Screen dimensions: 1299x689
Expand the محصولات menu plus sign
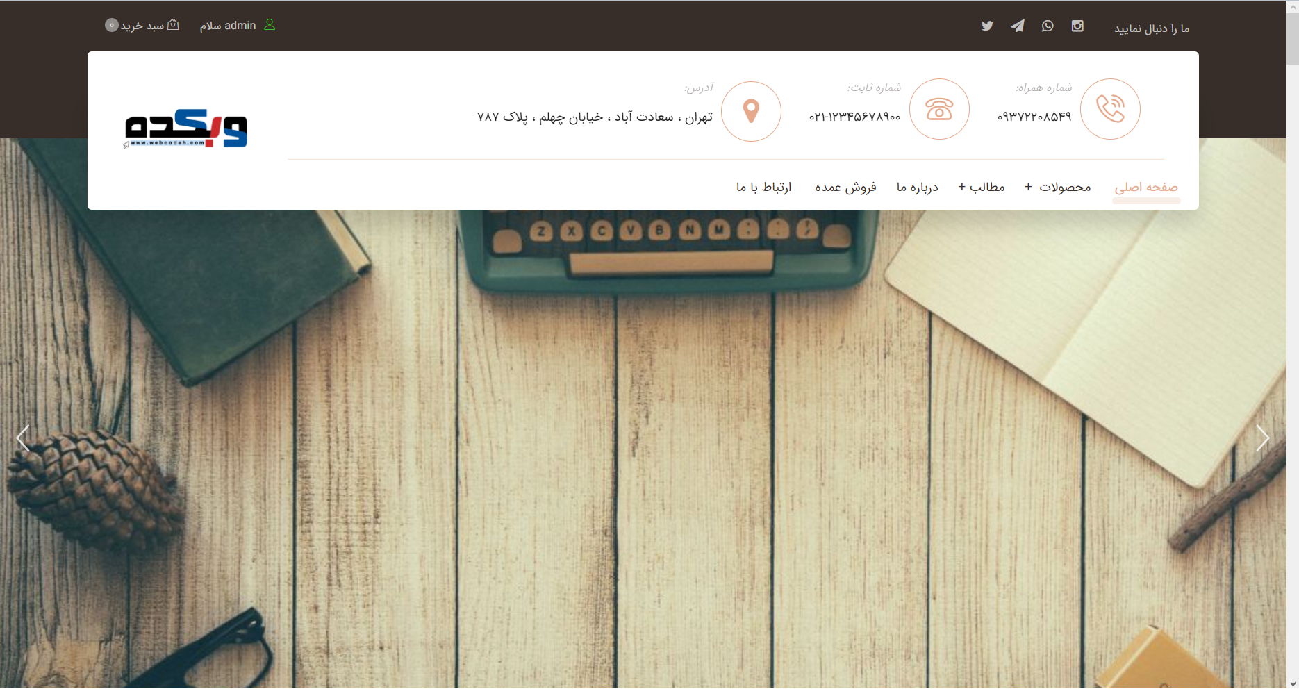(x=1028, y=187)
